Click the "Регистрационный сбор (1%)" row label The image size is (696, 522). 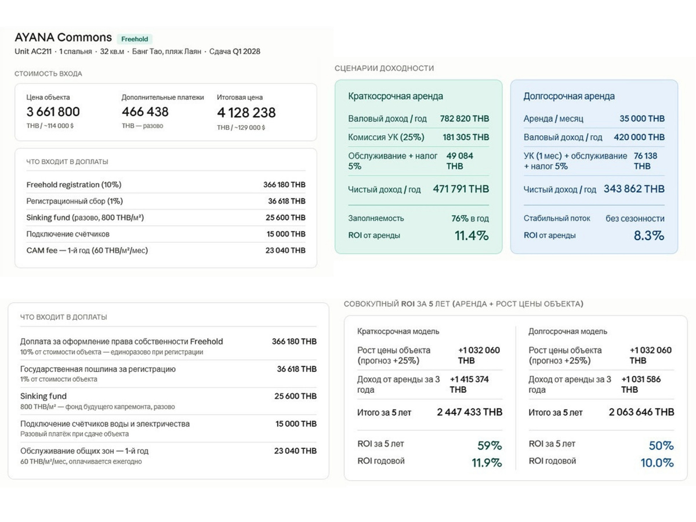click(x=75, y=201)
